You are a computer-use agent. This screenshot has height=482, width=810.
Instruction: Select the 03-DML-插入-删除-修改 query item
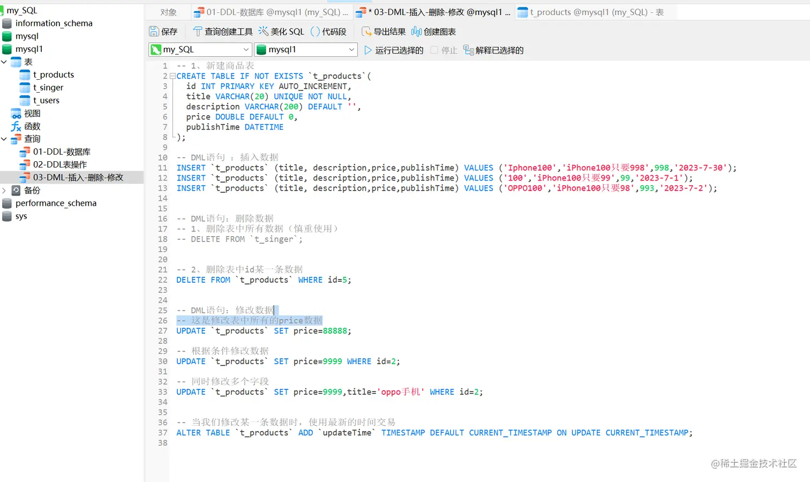tap(78, 177)
